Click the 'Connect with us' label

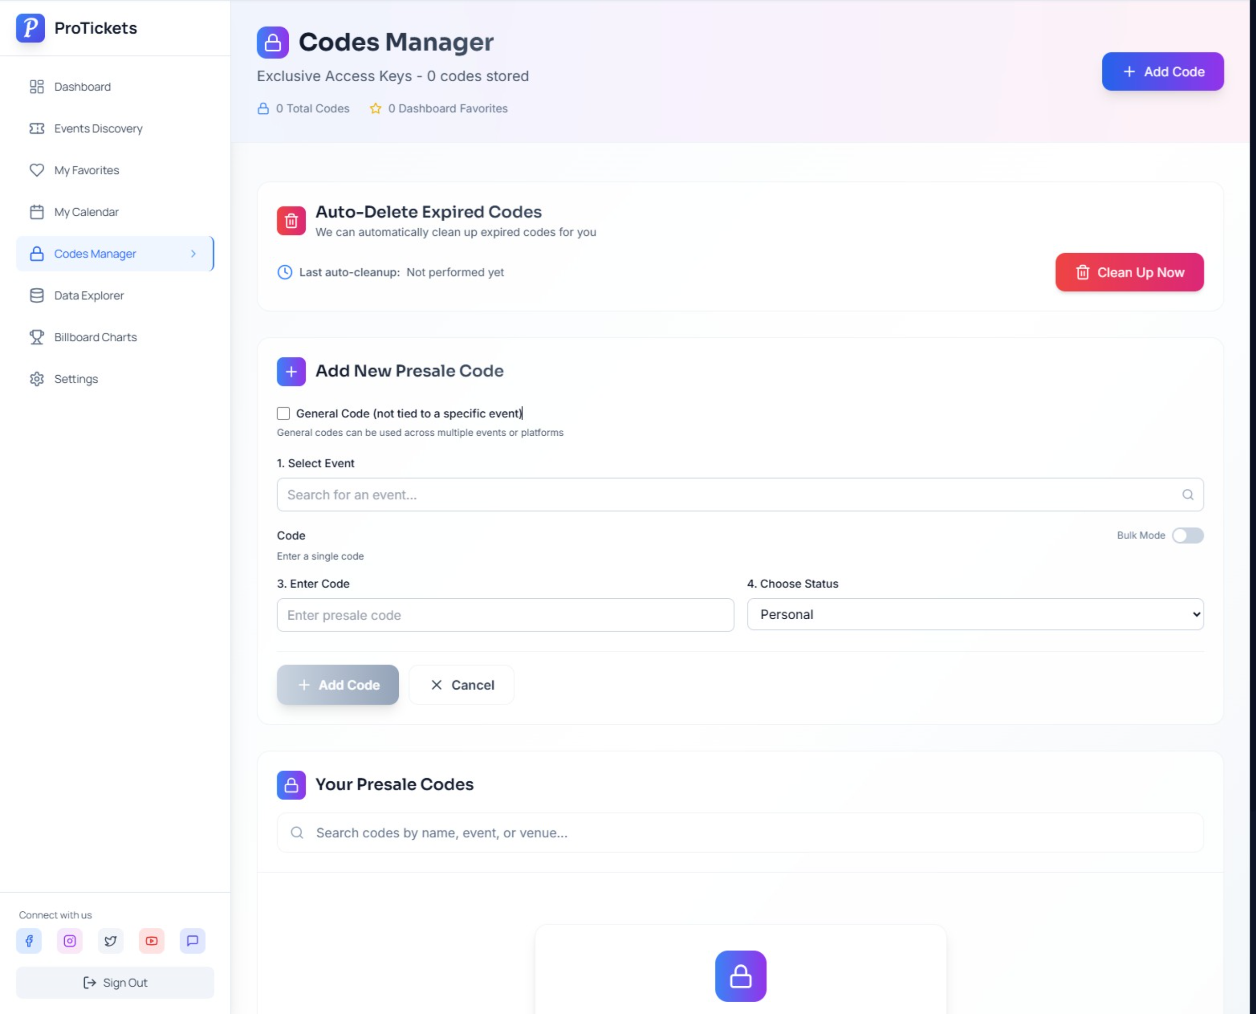point(55,915)
